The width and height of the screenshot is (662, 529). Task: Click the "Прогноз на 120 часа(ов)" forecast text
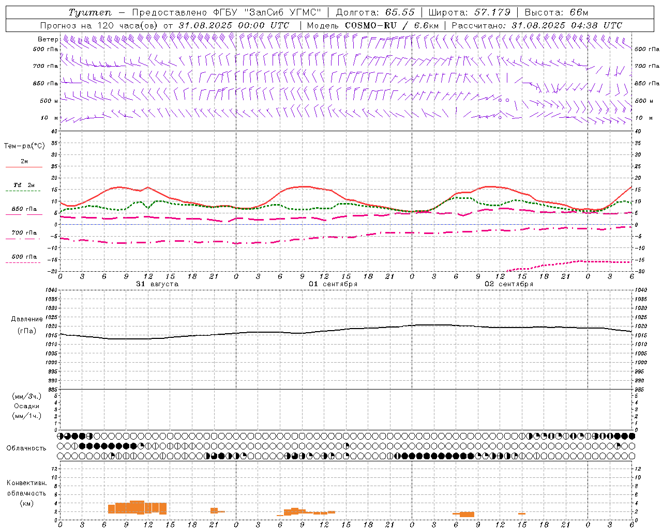[99, 25]
